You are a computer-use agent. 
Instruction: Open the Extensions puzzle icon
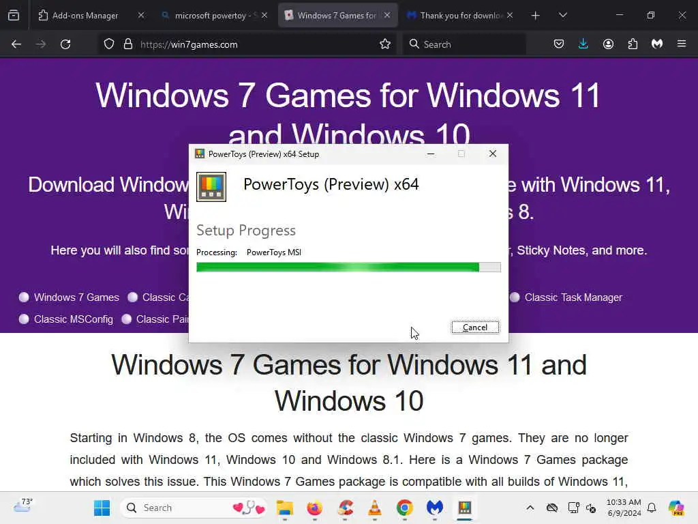[x=633, y=44]
